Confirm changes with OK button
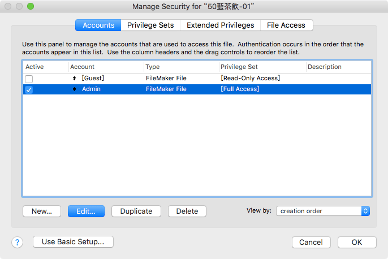The width and height of the screenshot is (388, 259). 357,242
